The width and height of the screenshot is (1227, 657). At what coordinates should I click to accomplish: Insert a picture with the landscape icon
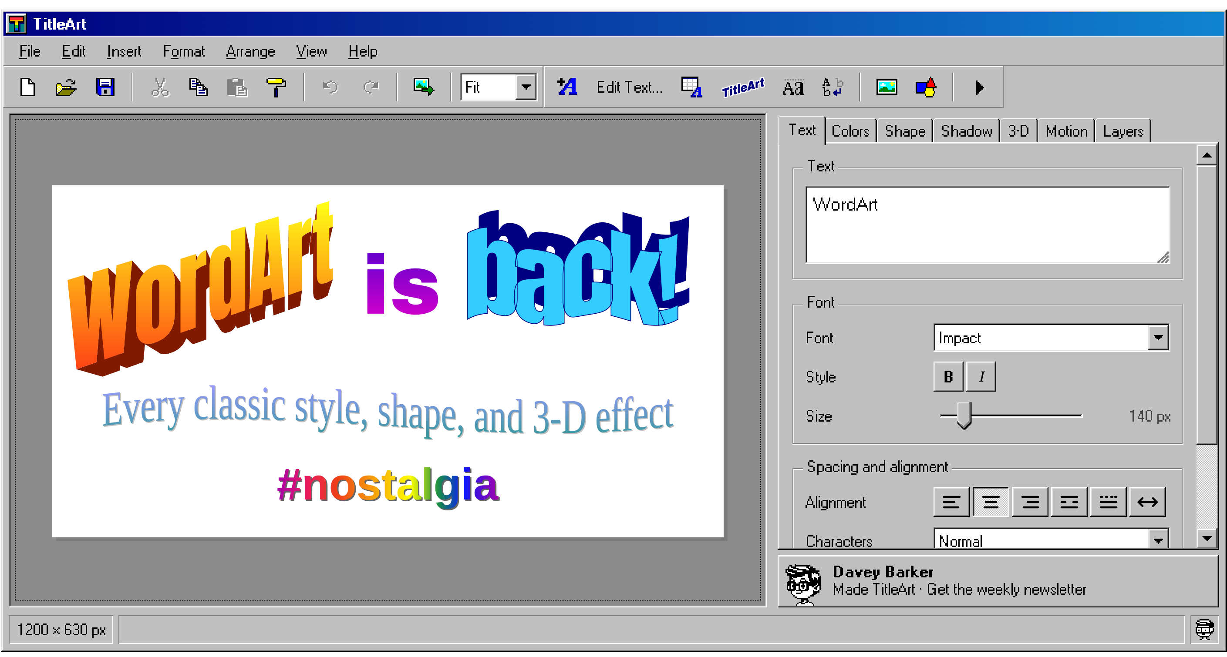[887, 87]
